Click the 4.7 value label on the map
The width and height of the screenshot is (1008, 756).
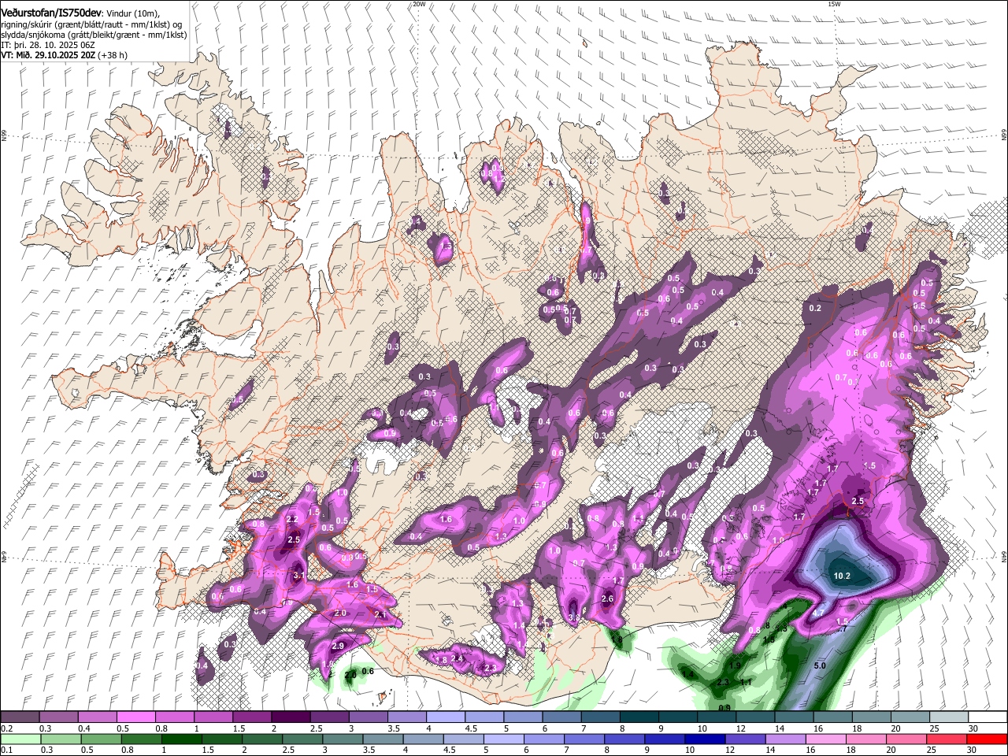[818, 612]
